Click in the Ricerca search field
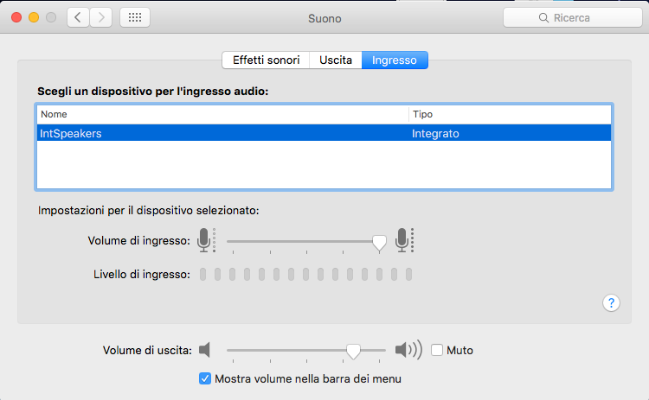This screenshot has width=649, height=400. point(573,17)
